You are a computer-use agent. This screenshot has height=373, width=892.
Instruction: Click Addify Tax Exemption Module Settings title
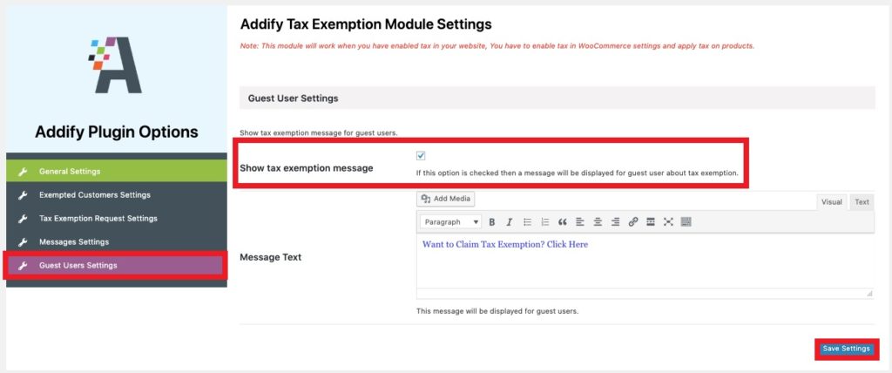click(366, 24)
